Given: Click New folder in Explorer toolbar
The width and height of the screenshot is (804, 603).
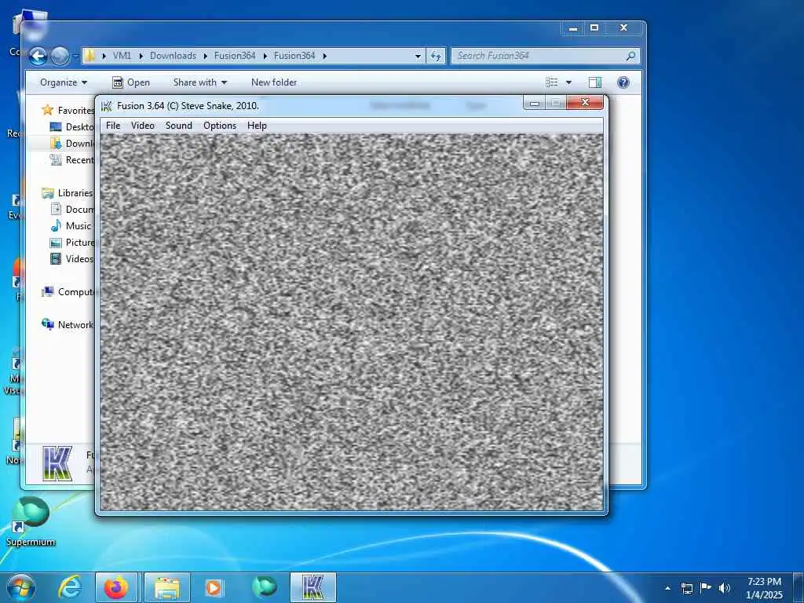Looking at the screenshot, I should click(274, 82).
